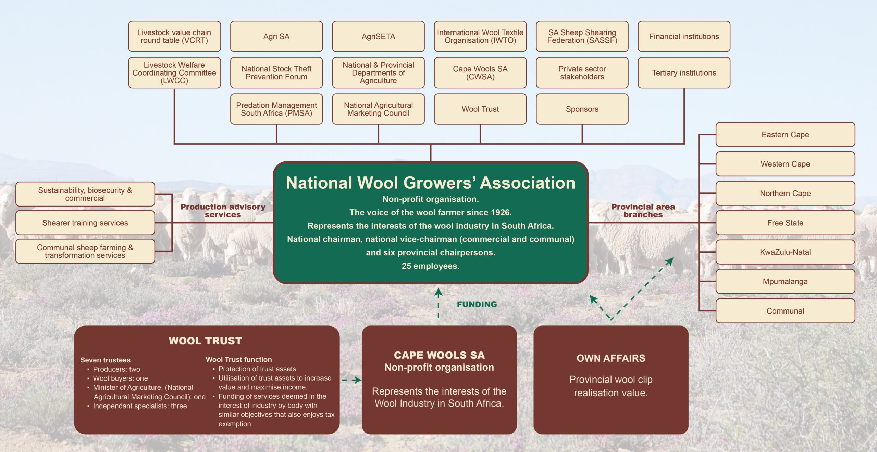Click 'Provincial wool clip realisation value.' text
Screen dimensions: 877x452
coord(611,386)
